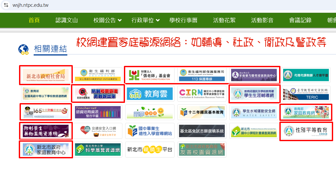
Task: Visit 國中畢業生適性入學宣導網站 banner
Action: click(150, 131)
